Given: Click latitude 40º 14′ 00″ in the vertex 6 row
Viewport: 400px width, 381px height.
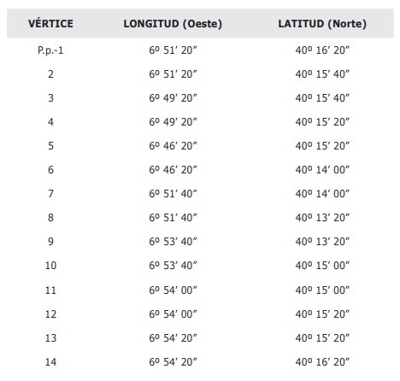Looking at the screenshot, I should (x=322, y=170).
